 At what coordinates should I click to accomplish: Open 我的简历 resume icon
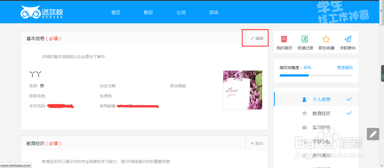tap(284, 39)
